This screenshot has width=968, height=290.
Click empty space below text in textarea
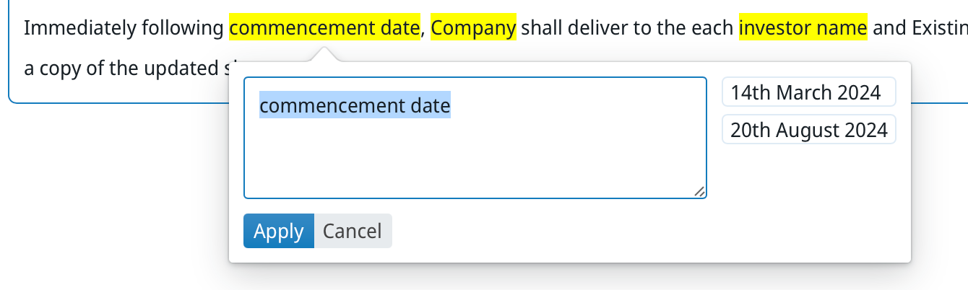pyautogui.click(x=474, y=162)
